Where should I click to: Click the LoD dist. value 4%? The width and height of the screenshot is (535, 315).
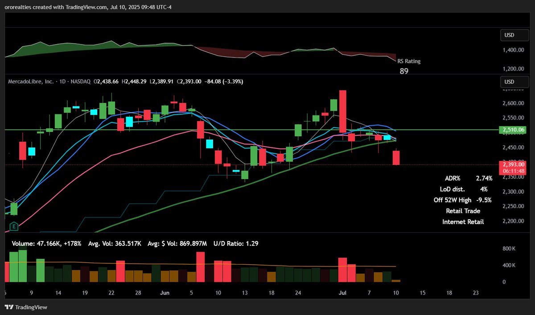(484, 189)
